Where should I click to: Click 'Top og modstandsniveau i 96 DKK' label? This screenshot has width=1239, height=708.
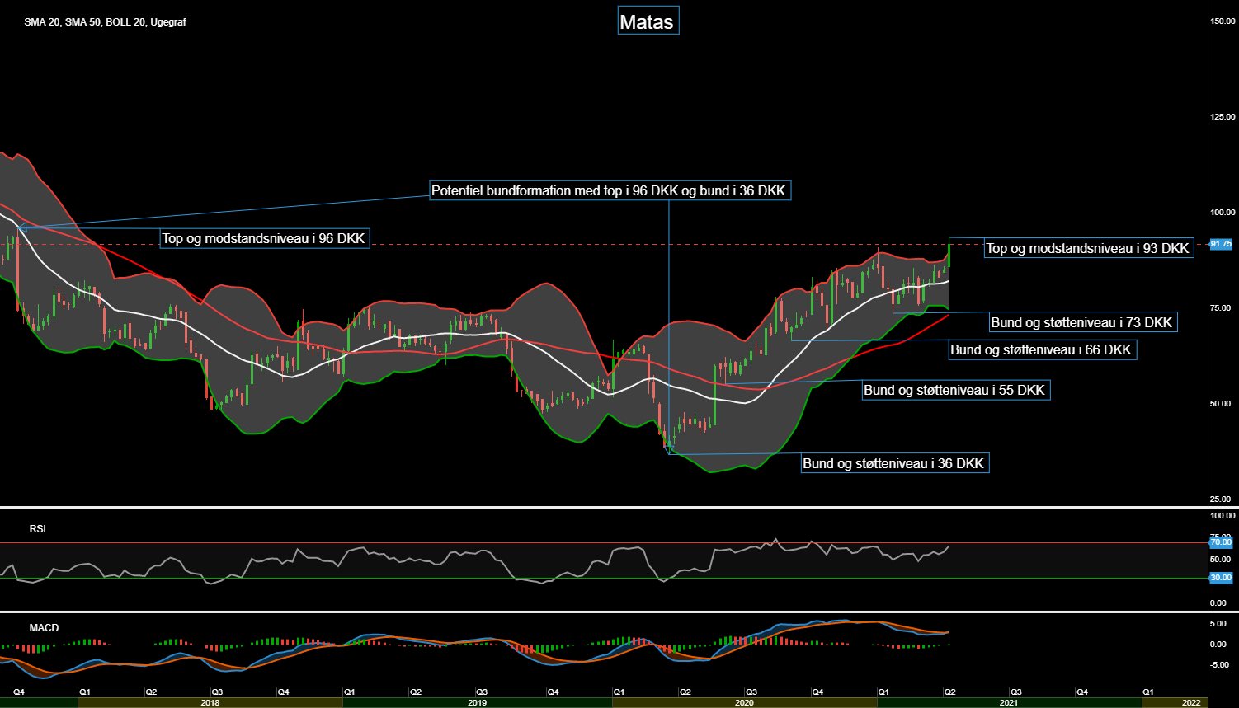[264, 239]
